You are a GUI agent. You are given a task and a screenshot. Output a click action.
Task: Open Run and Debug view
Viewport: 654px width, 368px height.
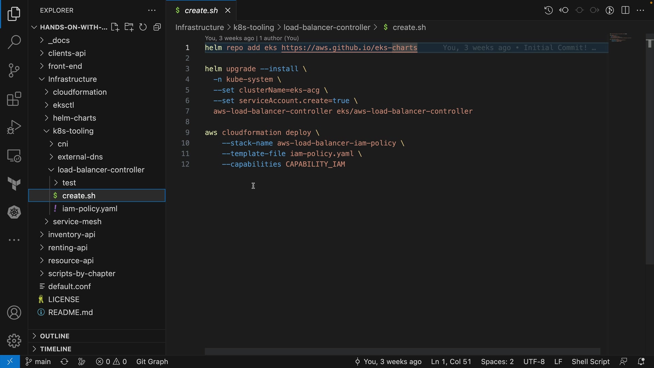click(x=14, y=127)
